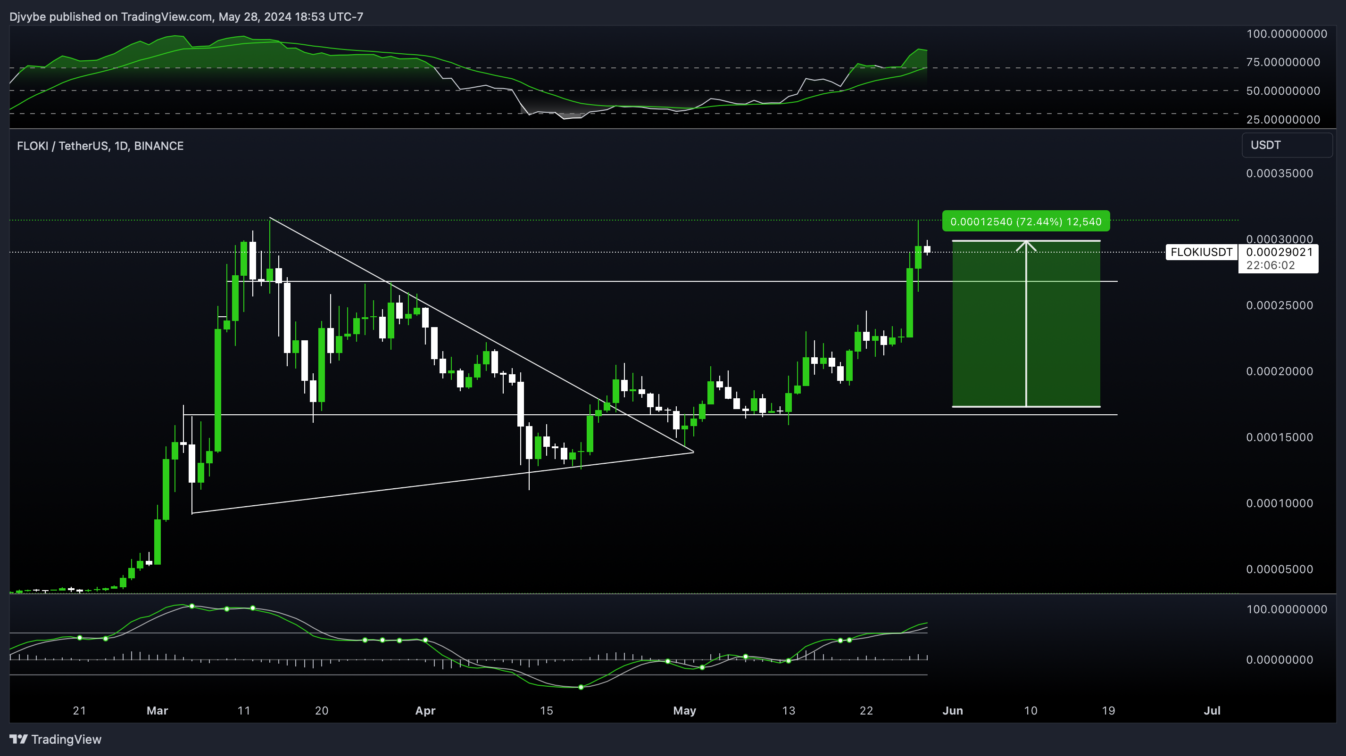This screenshot has width=1346, height=756.
Task: Click the 22 date label on time axis
Action: point(866,711)
